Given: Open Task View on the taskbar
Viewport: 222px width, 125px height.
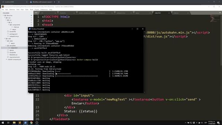Looking at the screenshot, I should click(8, 123).
